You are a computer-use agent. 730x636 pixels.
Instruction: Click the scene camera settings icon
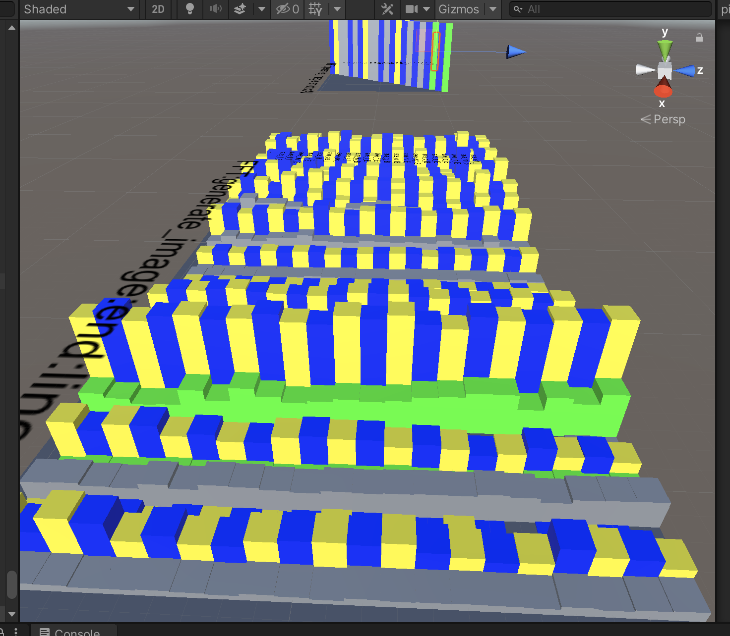[412, 9]
